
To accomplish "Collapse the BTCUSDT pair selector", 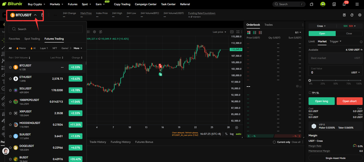I will click(35, 15).
